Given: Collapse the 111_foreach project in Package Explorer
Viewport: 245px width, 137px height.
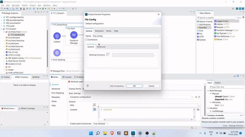Looking at the screenshot, I should coord(2,29).
